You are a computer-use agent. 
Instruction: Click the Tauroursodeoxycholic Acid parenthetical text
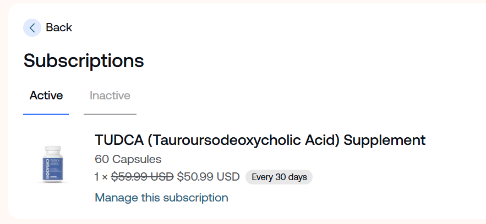click(243, 139)
